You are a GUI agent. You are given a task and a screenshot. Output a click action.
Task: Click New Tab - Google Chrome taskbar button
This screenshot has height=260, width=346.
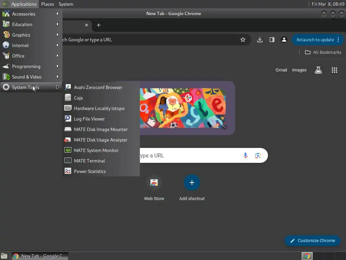point(40,256)
